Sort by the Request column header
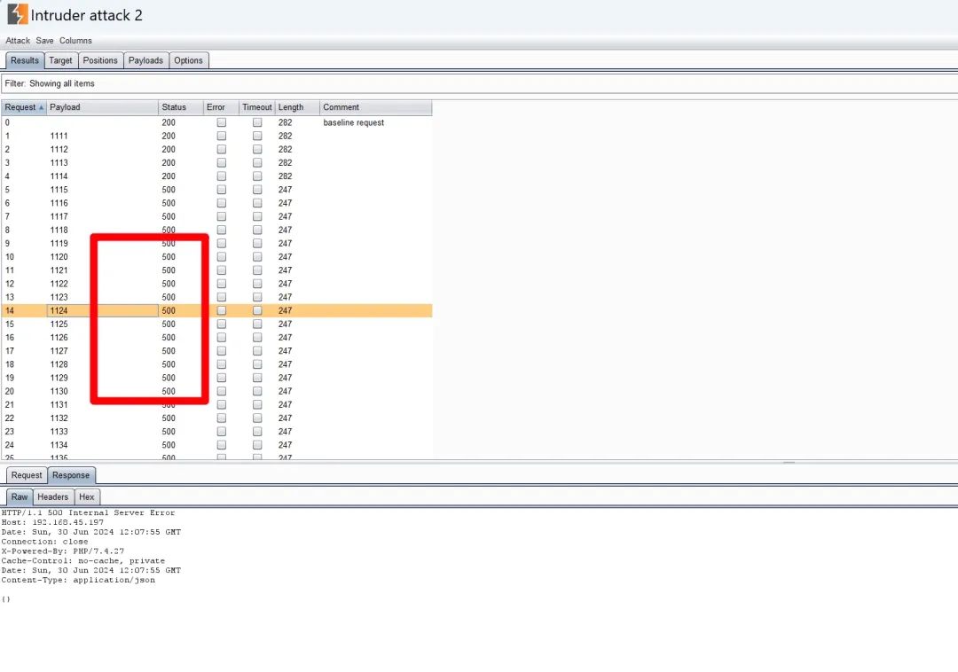This screenshot has height=672, width=958. [24, 107]
